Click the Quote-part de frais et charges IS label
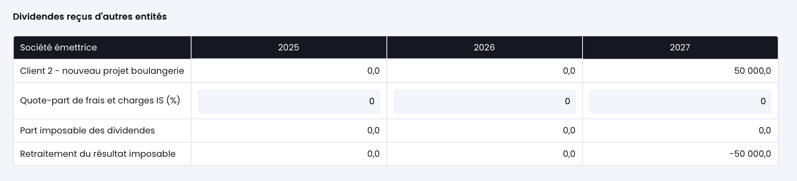This screenshot has height=181, width=797. 100,101
